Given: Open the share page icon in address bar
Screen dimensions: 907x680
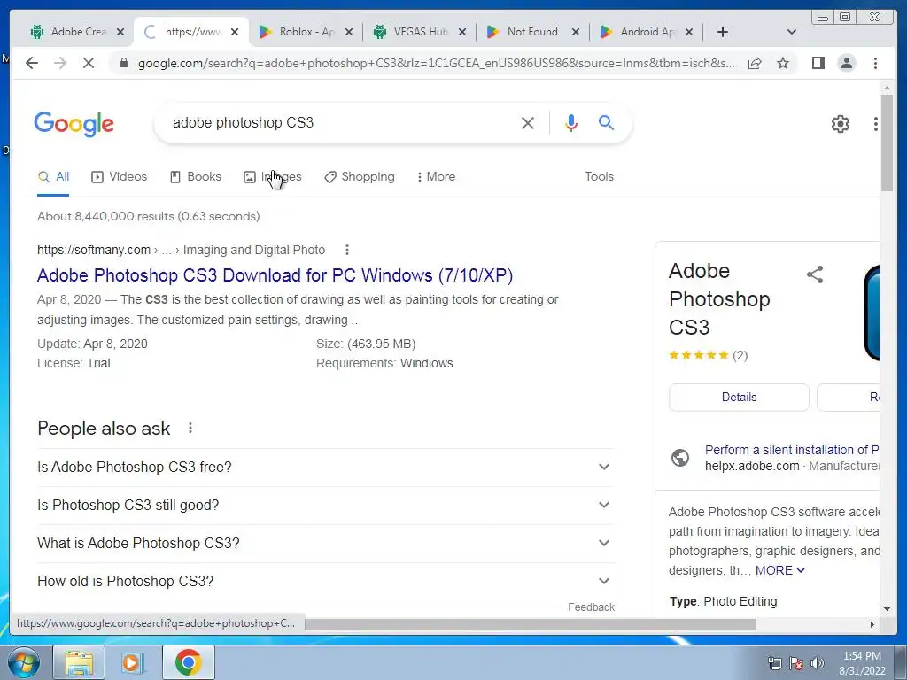Looking at the screenshot, I should click(755, 63).
